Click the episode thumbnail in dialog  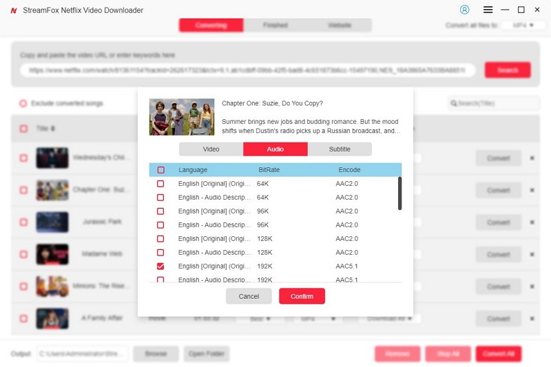[182, 117]
